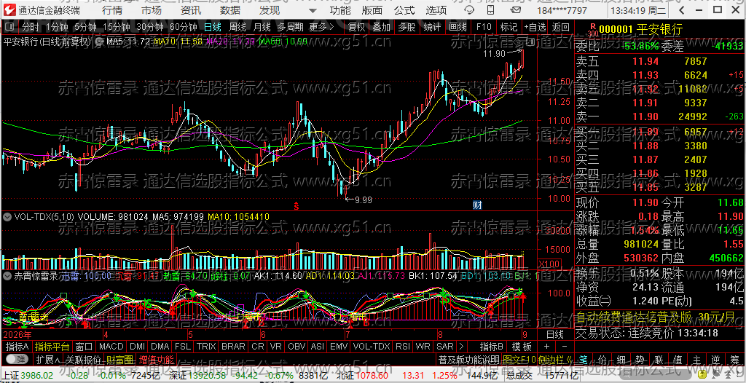
Task: Select the 细 detail tab icon
Action: [621, 359]
